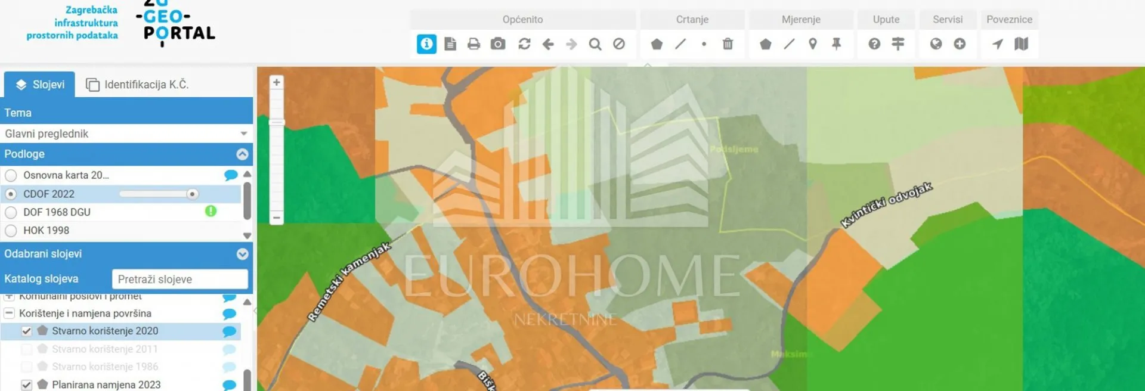
Task: Measure area with Mjerenje polygon tool
Action: coord(766,44)
